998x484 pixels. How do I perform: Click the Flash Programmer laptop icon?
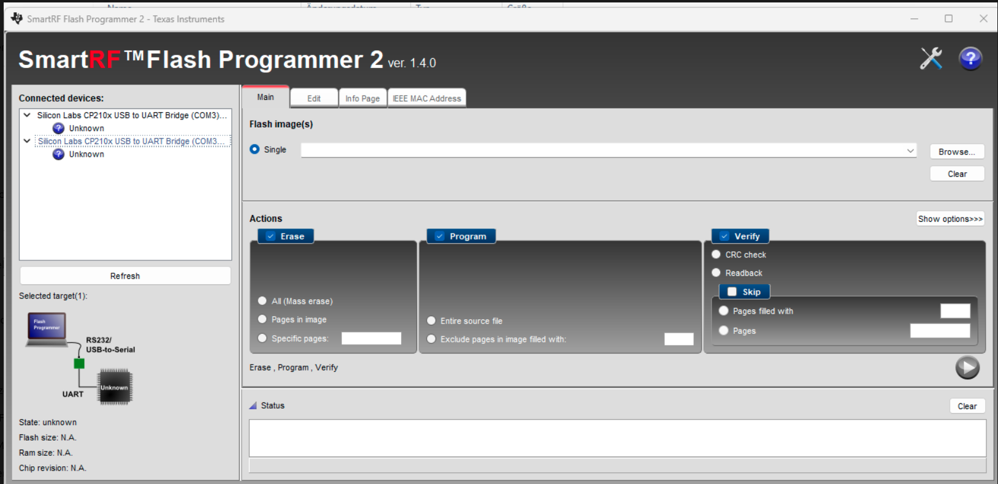47,328
